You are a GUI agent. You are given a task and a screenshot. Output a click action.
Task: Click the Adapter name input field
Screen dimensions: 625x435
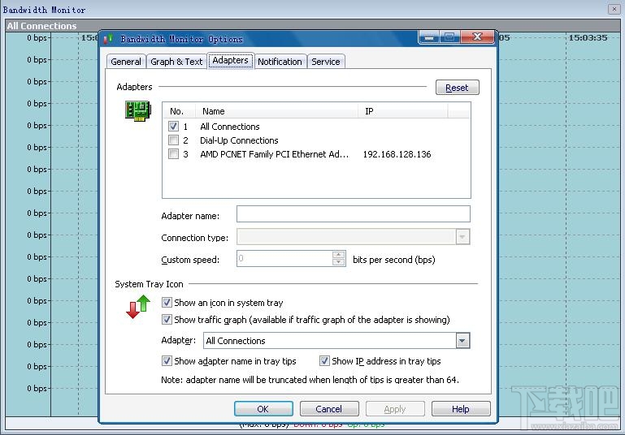pyautogui.click(x=354, y=214)
